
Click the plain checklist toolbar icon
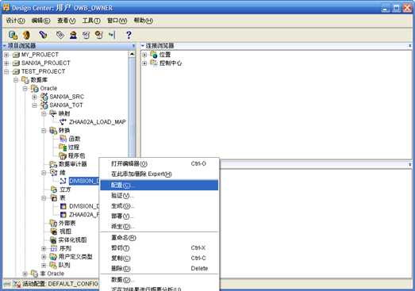pyautogui.click(x=86, y=35)
